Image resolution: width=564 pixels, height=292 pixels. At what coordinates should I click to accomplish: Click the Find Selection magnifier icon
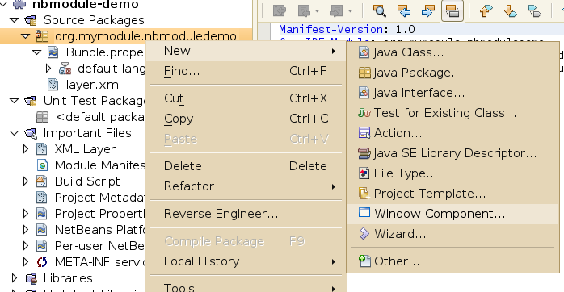(x=379, y=10)
